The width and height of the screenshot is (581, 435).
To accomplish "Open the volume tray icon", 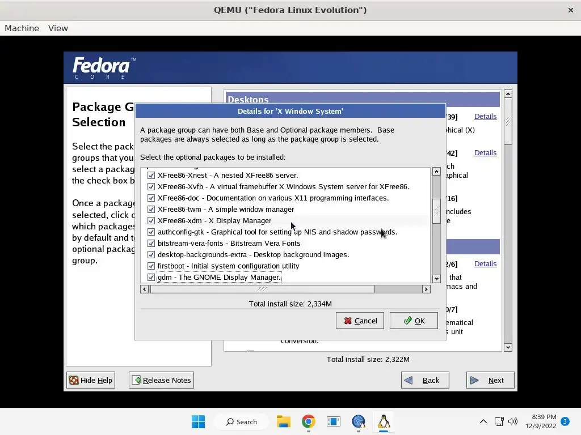I will tap(513, 421).
